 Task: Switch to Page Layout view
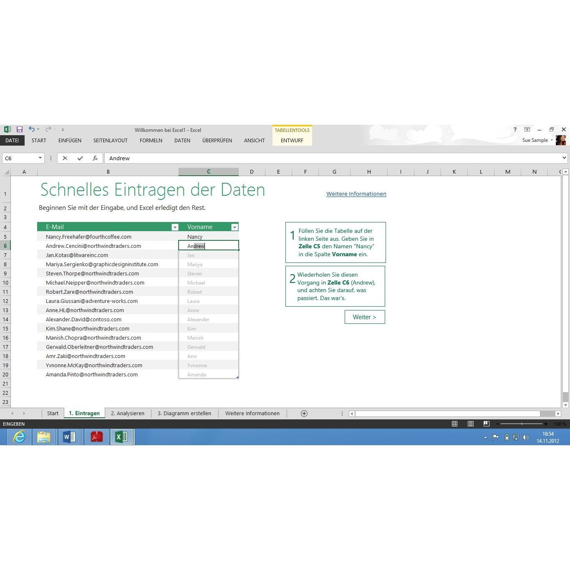(x=471, y=424)
